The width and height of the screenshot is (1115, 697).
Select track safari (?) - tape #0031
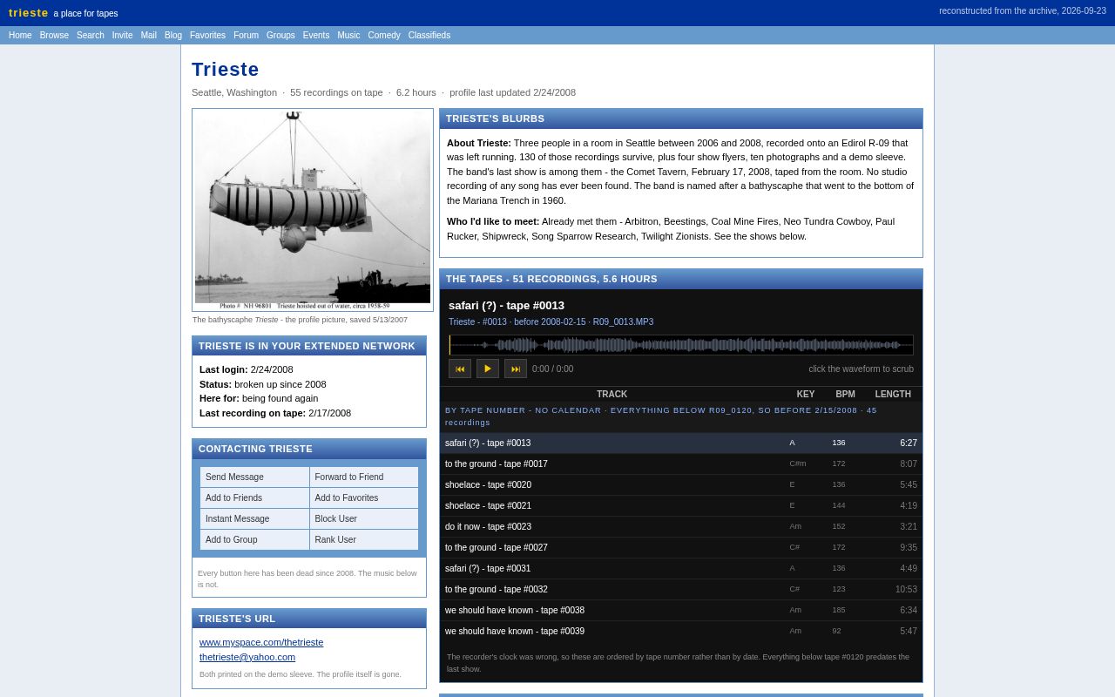pos(681,569)
